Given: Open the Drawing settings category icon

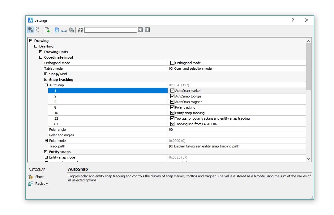Looking at the screenshot, I should click(x=57, y=30).
